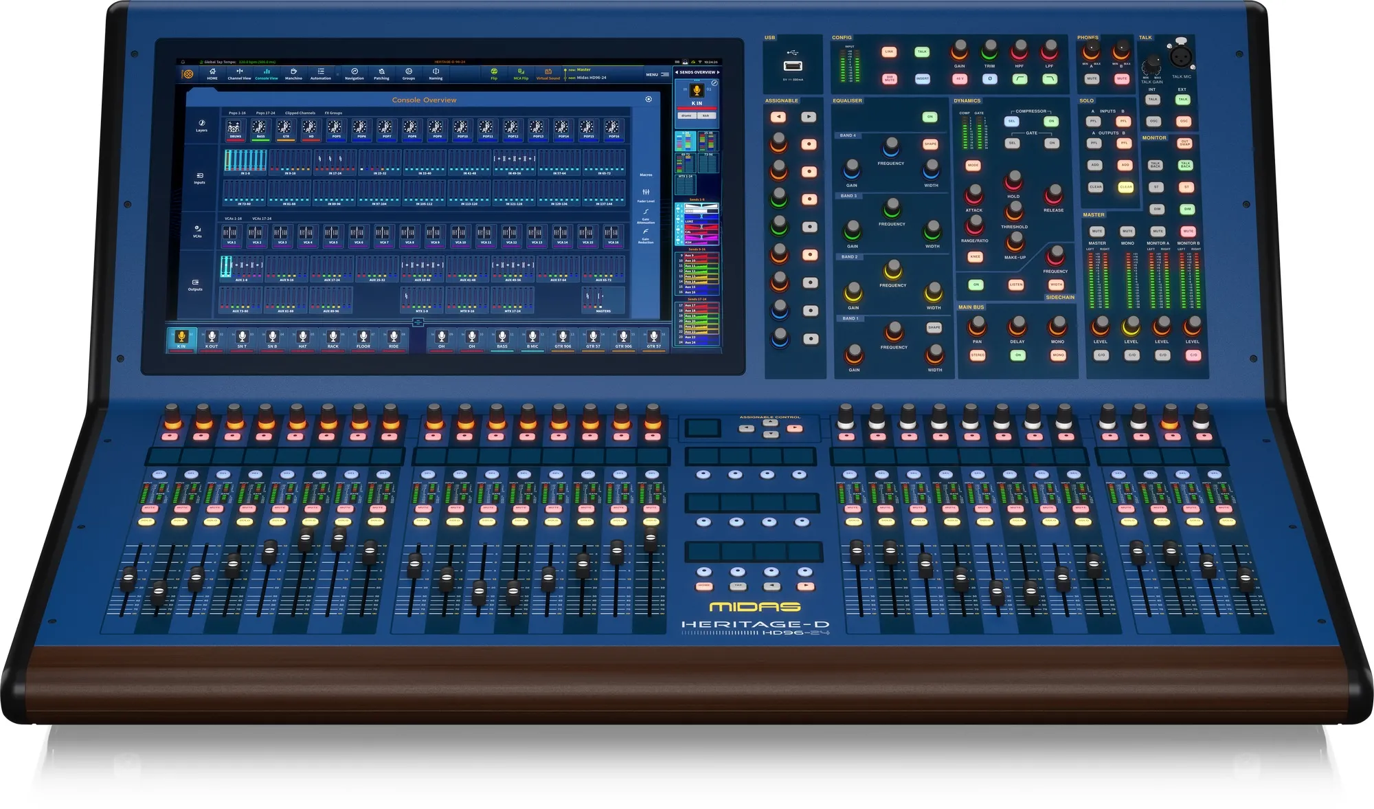Toggle the Flip function
Screen dimensions: 1374x809
point(493,73)
